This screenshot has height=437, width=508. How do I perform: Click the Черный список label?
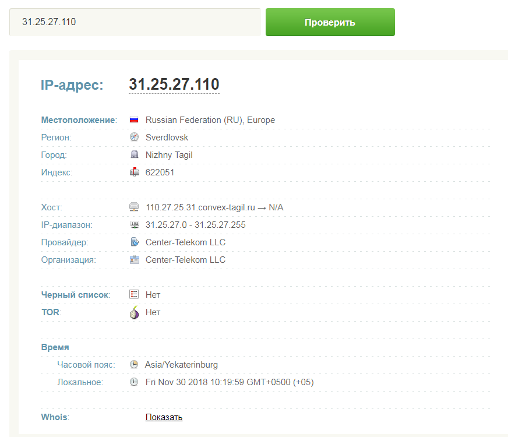click(75, 295)
